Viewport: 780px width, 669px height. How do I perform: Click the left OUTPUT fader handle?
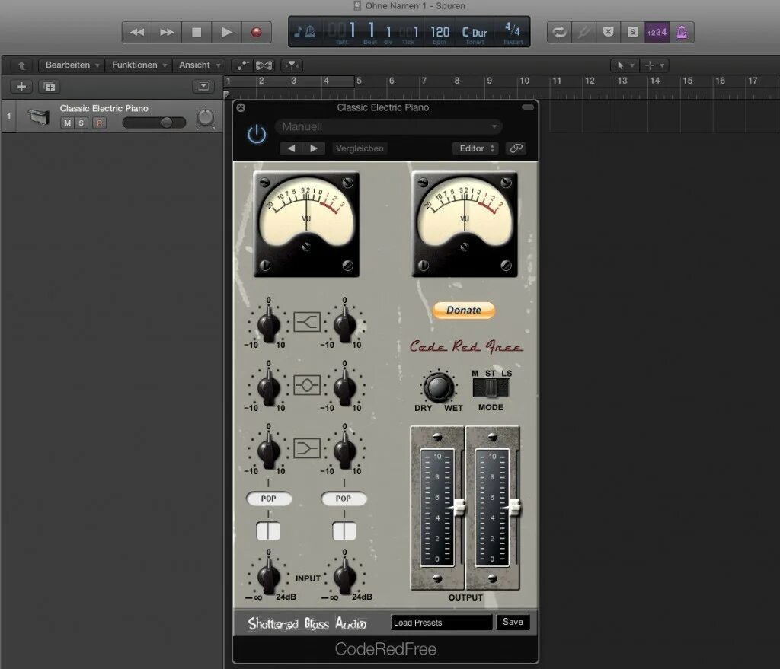click(x=459, y=508)
